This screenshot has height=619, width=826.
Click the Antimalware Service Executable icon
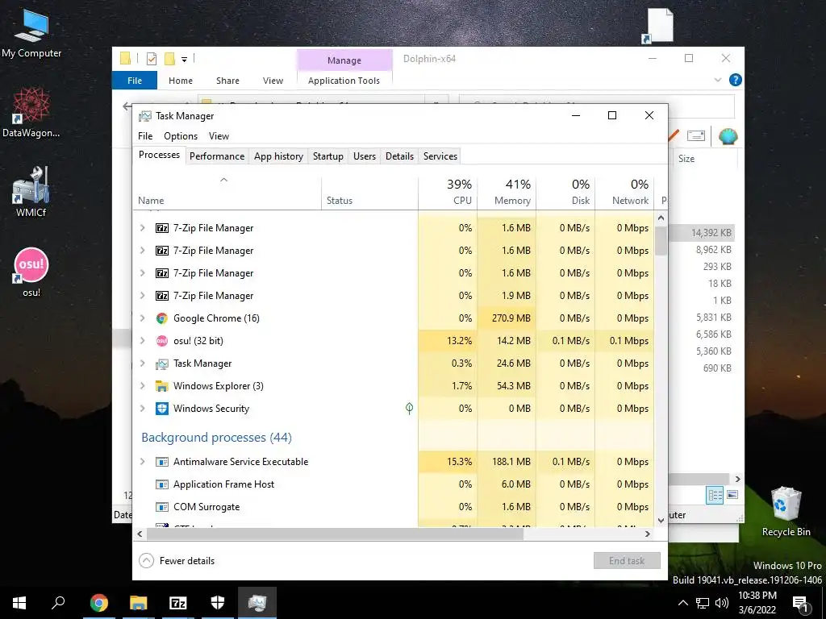tap(161, 462)
